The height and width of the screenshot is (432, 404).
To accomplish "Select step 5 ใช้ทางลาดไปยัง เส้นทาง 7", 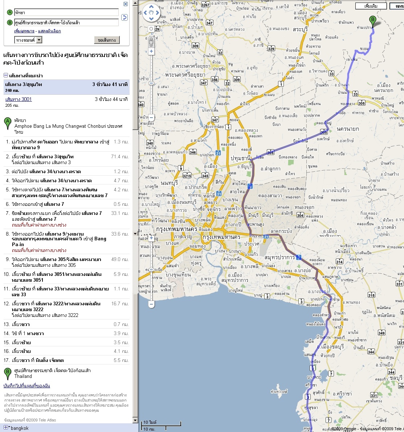I will click(66, 192).
